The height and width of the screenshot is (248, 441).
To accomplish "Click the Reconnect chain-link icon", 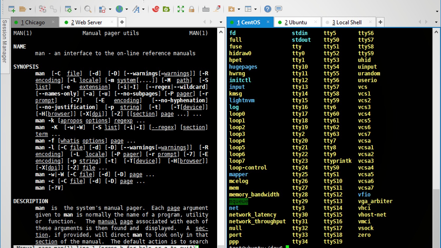I will click(53, 9).
